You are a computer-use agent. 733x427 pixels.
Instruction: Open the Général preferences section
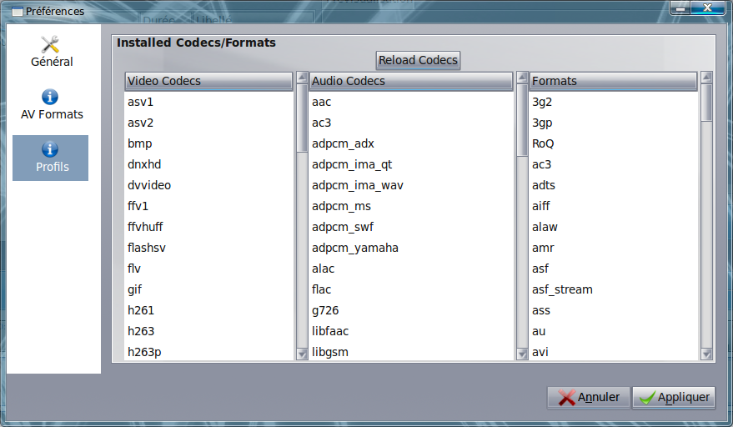(51, 52)
